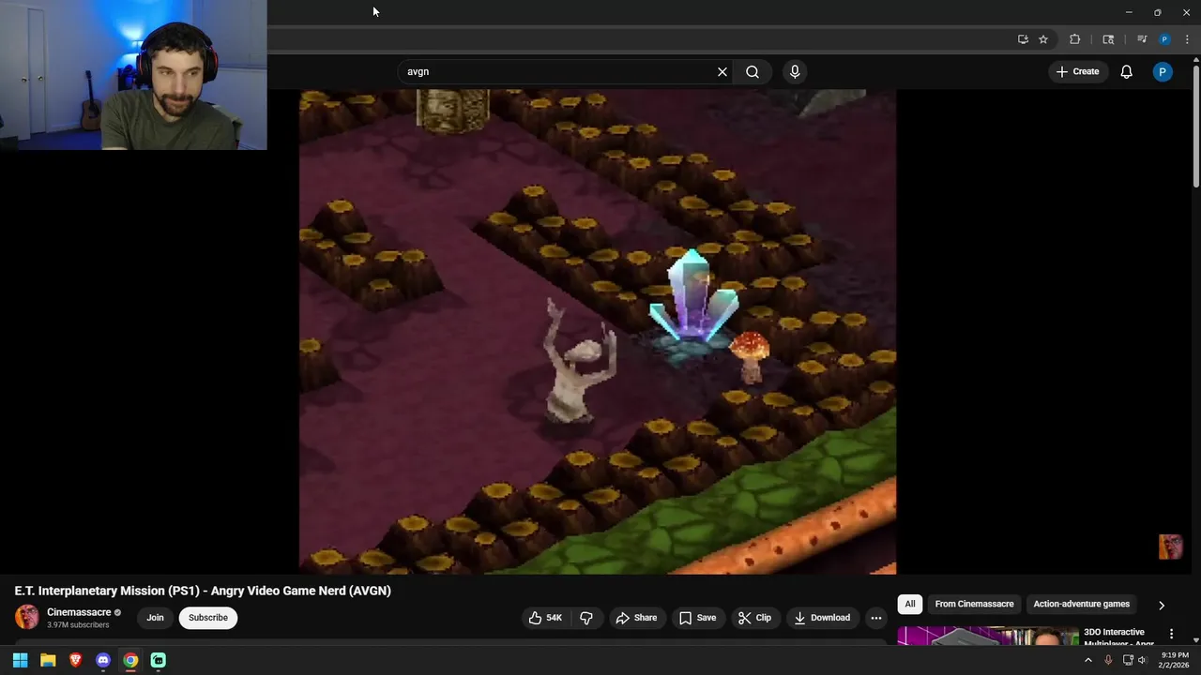Screen dimensions: 1201x675
Task: Select the From Cinemassacre chip
Action: pyautogui.click(x=974, y=604)
